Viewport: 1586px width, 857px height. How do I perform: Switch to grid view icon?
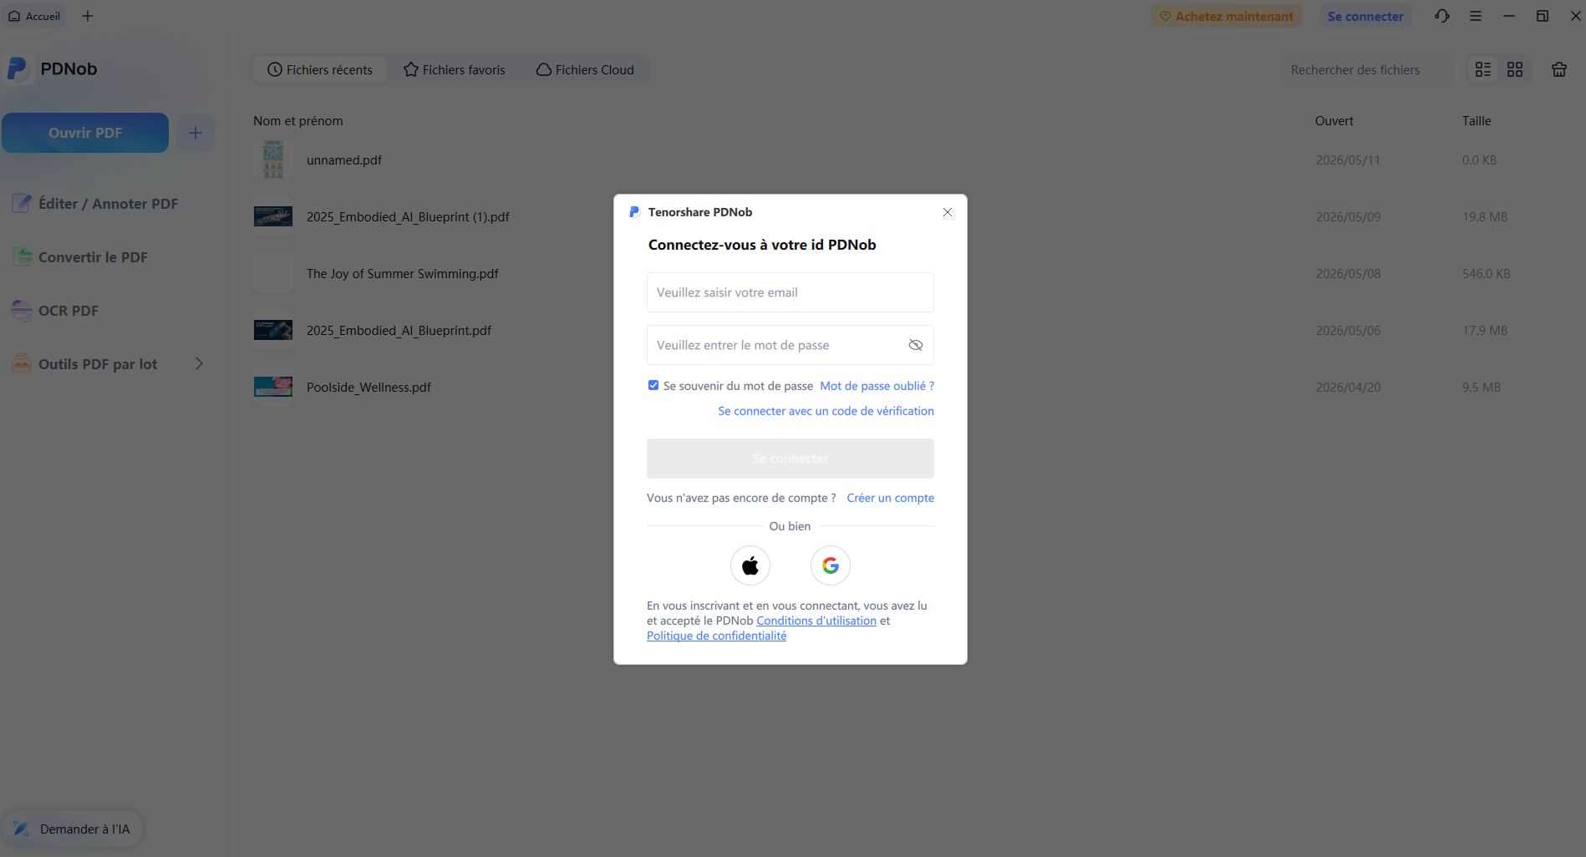(1515, 70)
